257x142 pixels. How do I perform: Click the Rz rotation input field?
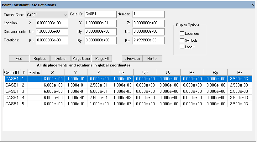click(x=148, y=40)
